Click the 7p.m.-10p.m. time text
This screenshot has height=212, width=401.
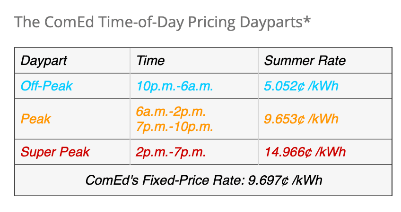point(174,126)
